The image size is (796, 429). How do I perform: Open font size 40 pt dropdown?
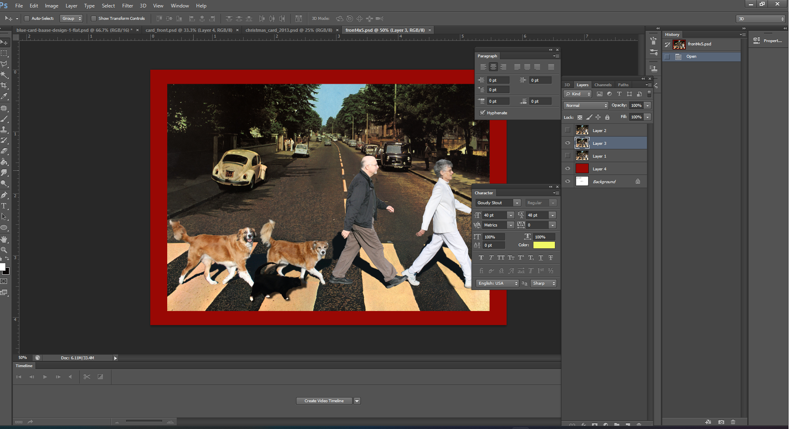(511, 215)
